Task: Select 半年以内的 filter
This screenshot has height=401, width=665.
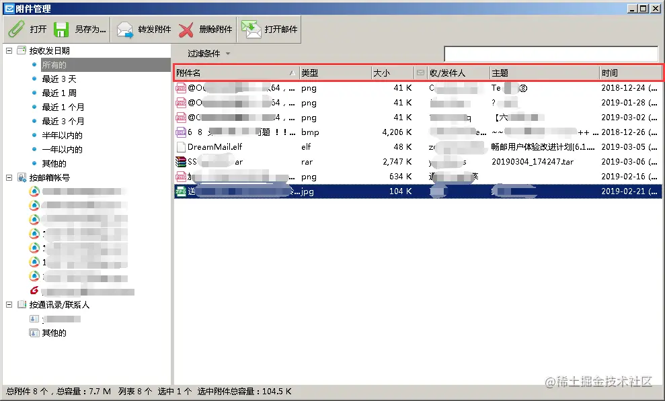Action: (x=62, y=135)
